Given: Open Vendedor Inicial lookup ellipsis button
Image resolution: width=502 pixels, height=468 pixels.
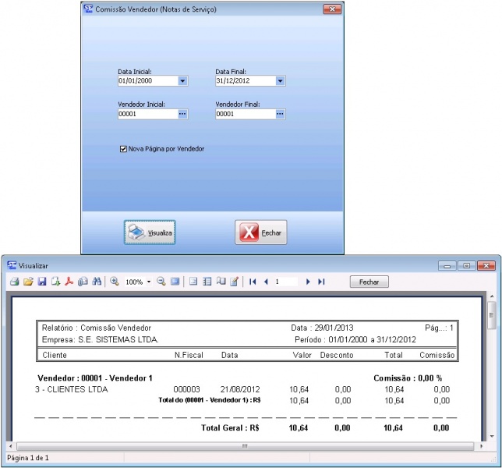Looking at the screenshot, I should [182, 114].
